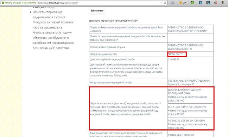Open the address bar history dropdown arrow
228x137 pixels.
[161, 3]
